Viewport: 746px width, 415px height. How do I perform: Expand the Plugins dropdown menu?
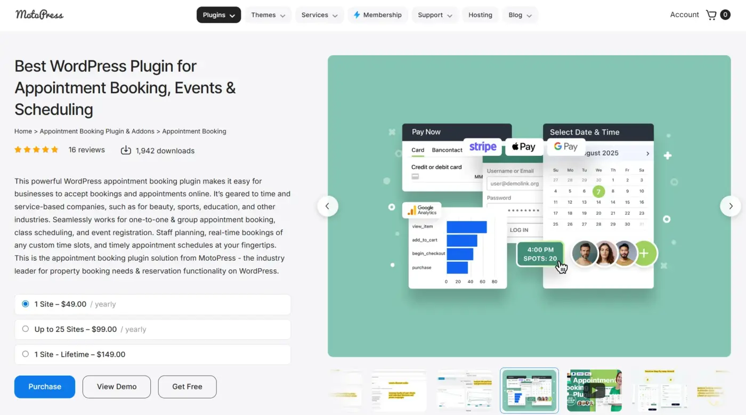click(218, 15)
